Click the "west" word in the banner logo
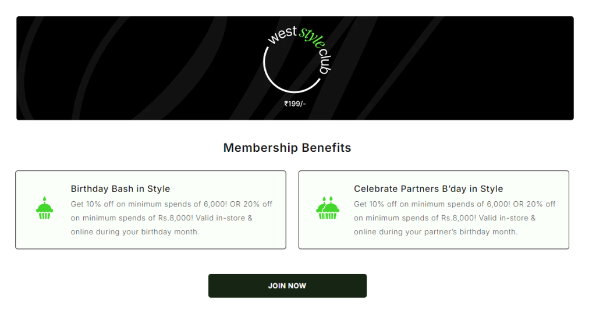 (x=282, y=36)
